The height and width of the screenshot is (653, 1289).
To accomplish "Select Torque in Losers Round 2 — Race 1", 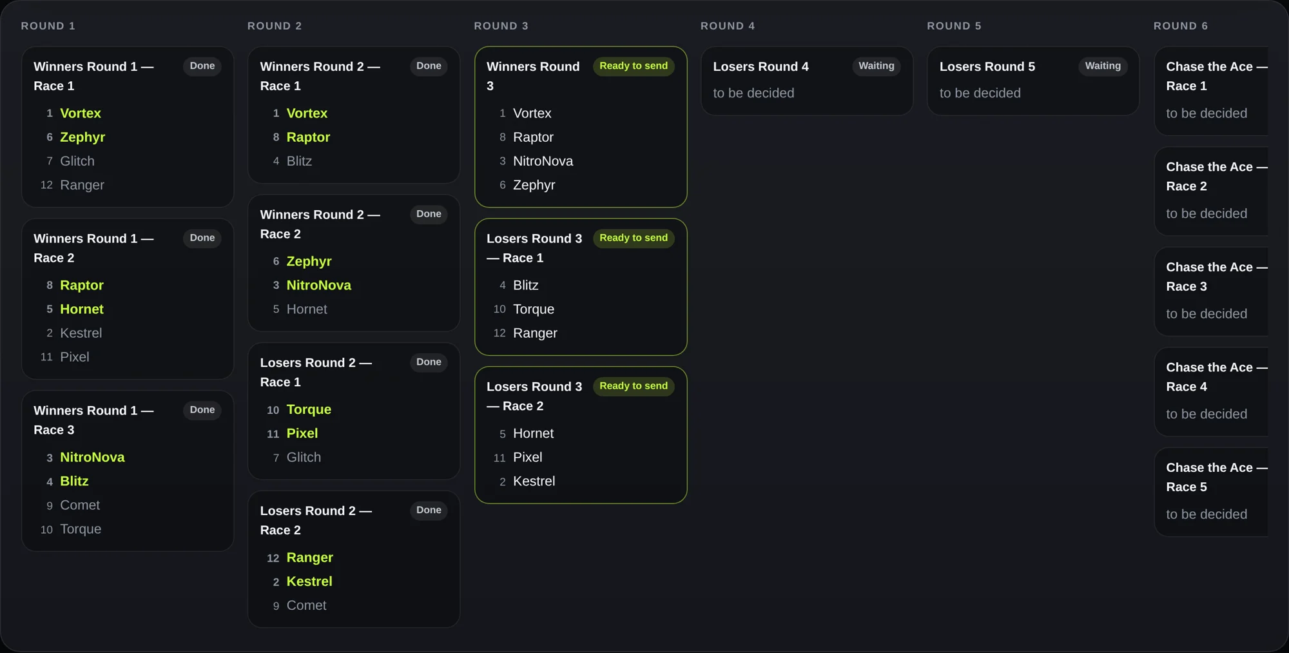I will pos(309,409).
